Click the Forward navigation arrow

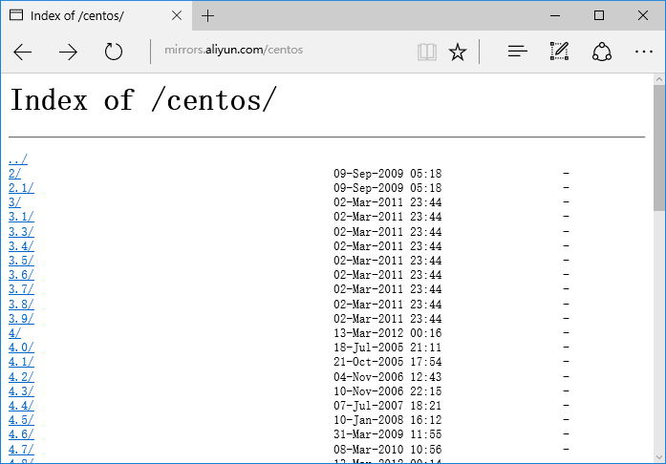point(68,52)
